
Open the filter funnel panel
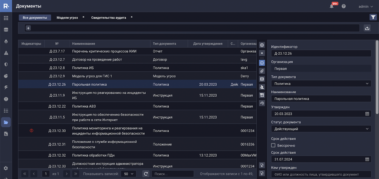(373, 17)
